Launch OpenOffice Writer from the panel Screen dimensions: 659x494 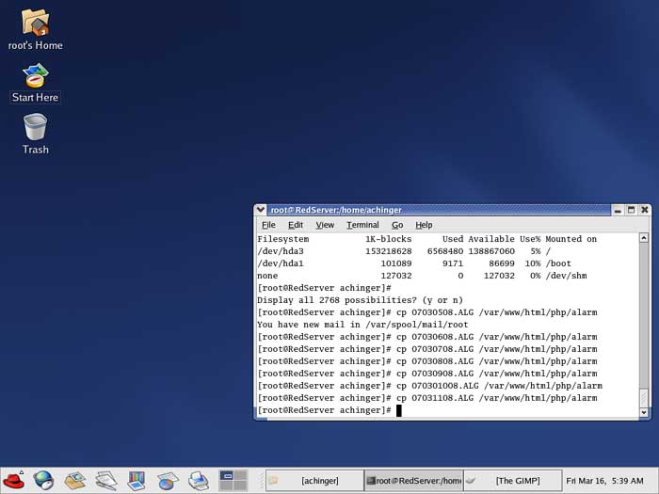point(105,481)
